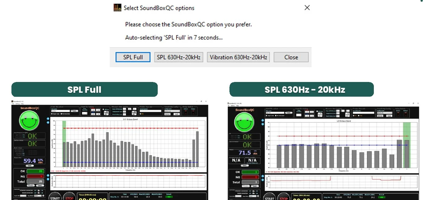This screenshot has width=423, height=200.
Task: Switch Ethernet connection toggle in SPL Full window
Action: (39, 190)
